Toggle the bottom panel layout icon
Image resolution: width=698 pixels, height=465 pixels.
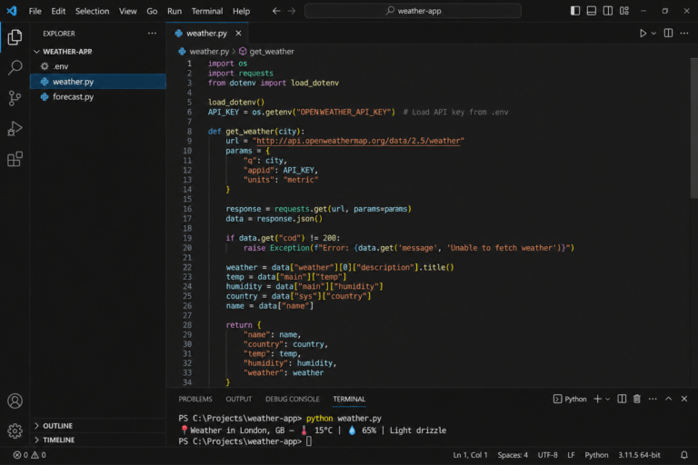(x=591, y=11)
